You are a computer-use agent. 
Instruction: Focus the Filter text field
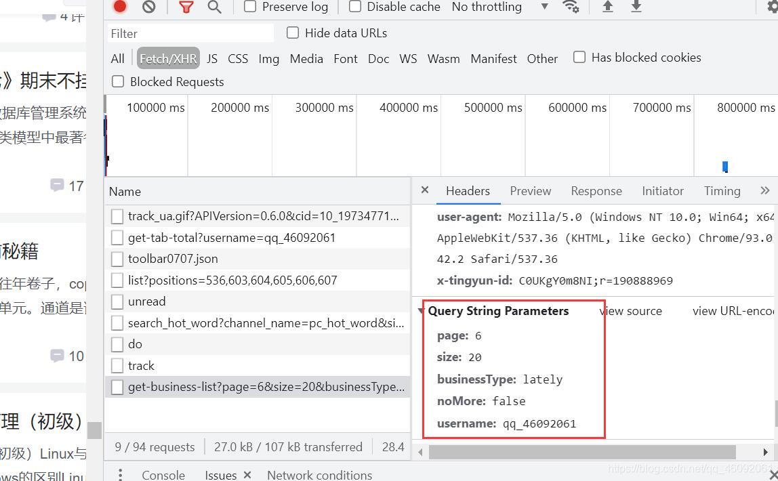pyautogui.click(x=190, y=33)
